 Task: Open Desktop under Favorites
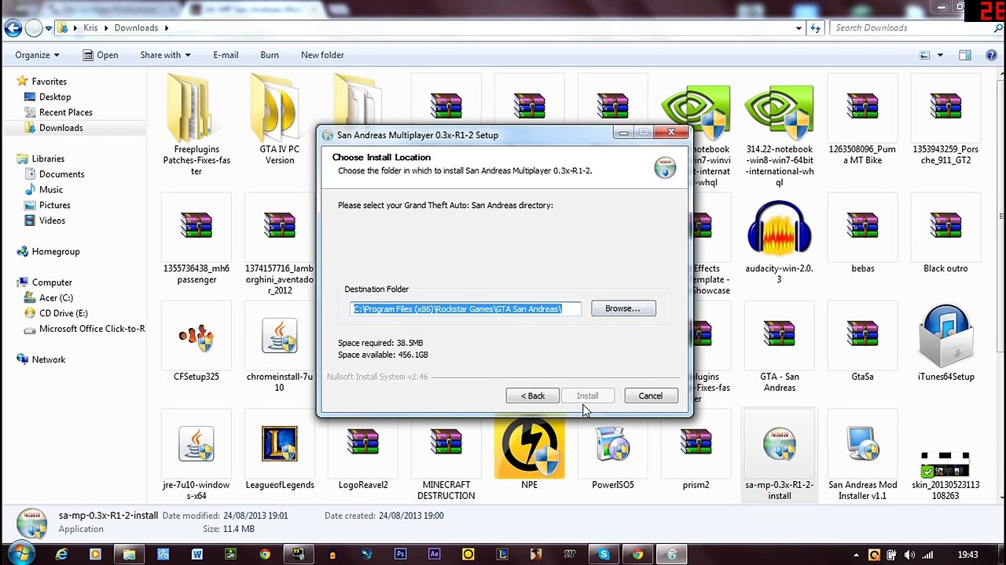pos(55,97)
